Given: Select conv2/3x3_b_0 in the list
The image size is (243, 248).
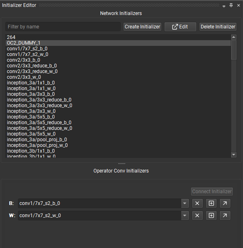Looking at the screenshot, I should point(118,60).
